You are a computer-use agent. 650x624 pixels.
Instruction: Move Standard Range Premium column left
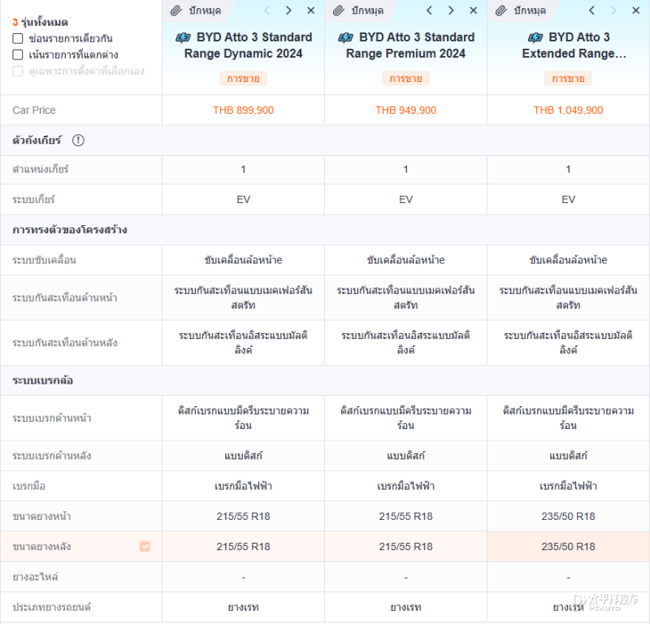tap(430, 11)
